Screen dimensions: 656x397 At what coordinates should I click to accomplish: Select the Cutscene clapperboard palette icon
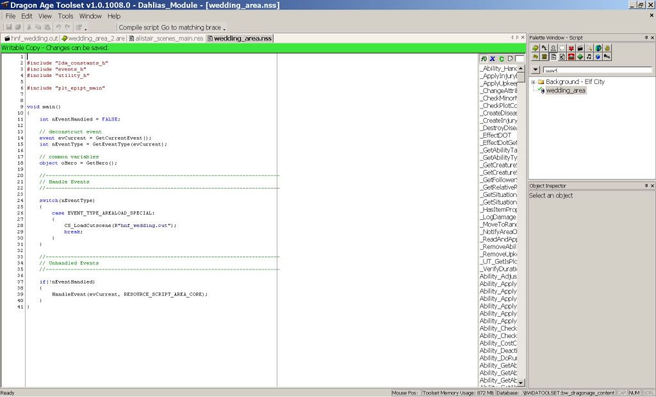coord(580,48)
